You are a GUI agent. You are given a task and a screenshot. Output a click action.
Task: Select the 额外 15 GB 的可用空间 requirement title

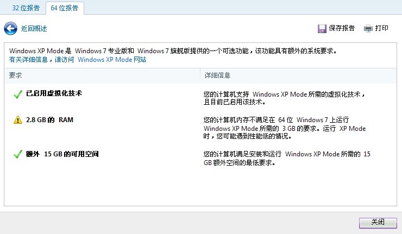[62, 155]
